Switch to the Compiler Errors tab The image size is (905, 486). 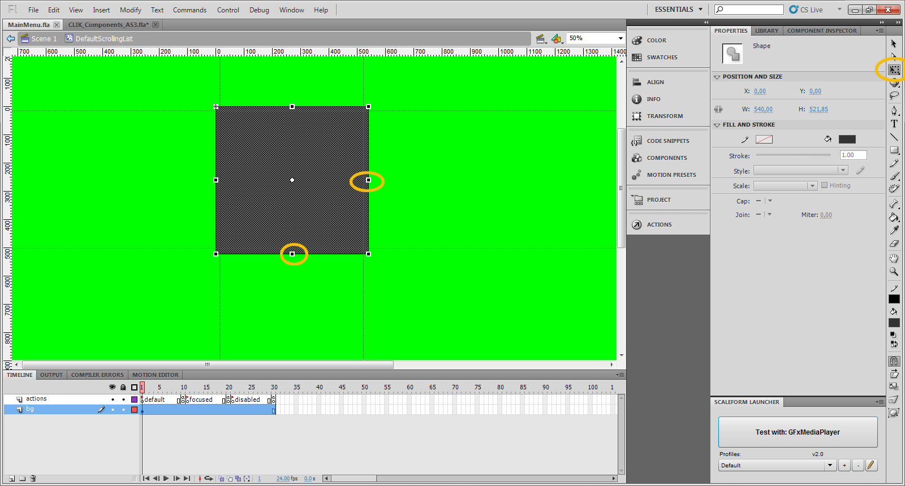97,375
